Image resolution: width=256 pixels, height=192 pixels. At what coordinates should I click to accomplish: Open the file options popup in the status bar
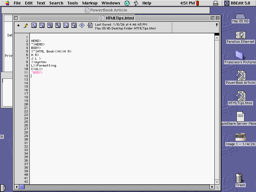(216, 25)
